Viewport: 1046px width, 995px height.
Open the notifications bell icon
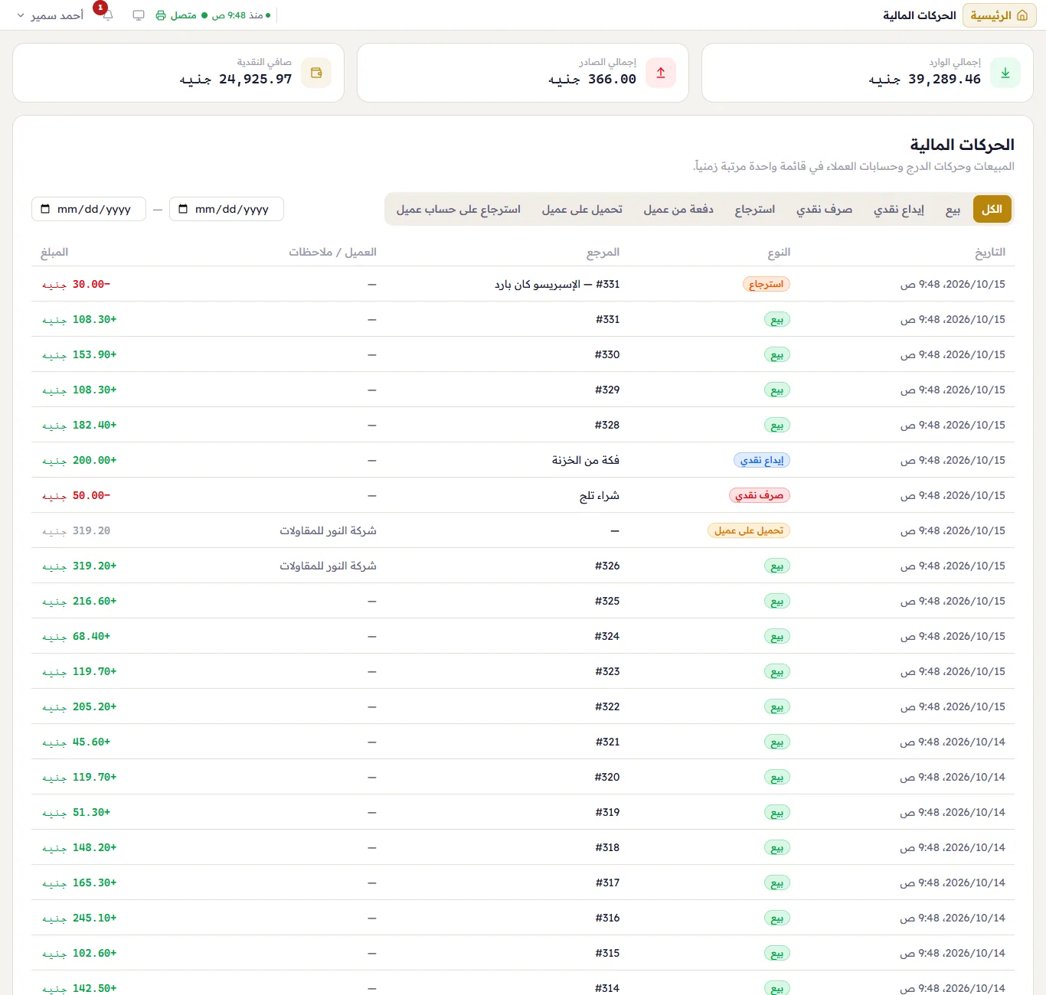108,15
